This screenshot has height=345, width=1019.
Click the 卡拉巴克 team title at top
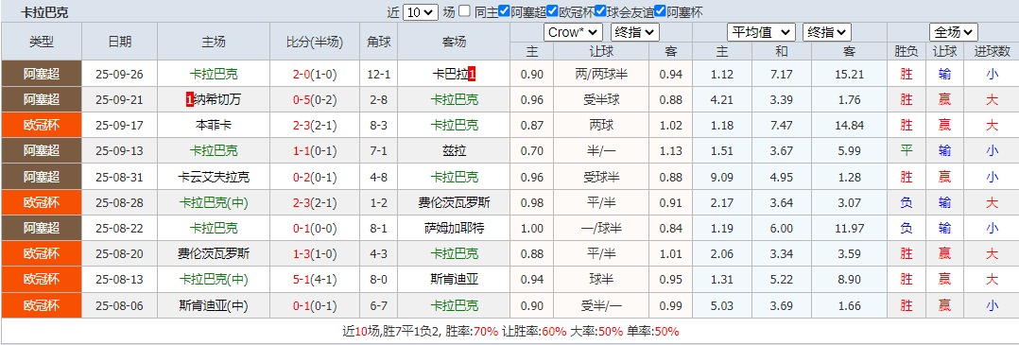(44, 12)
